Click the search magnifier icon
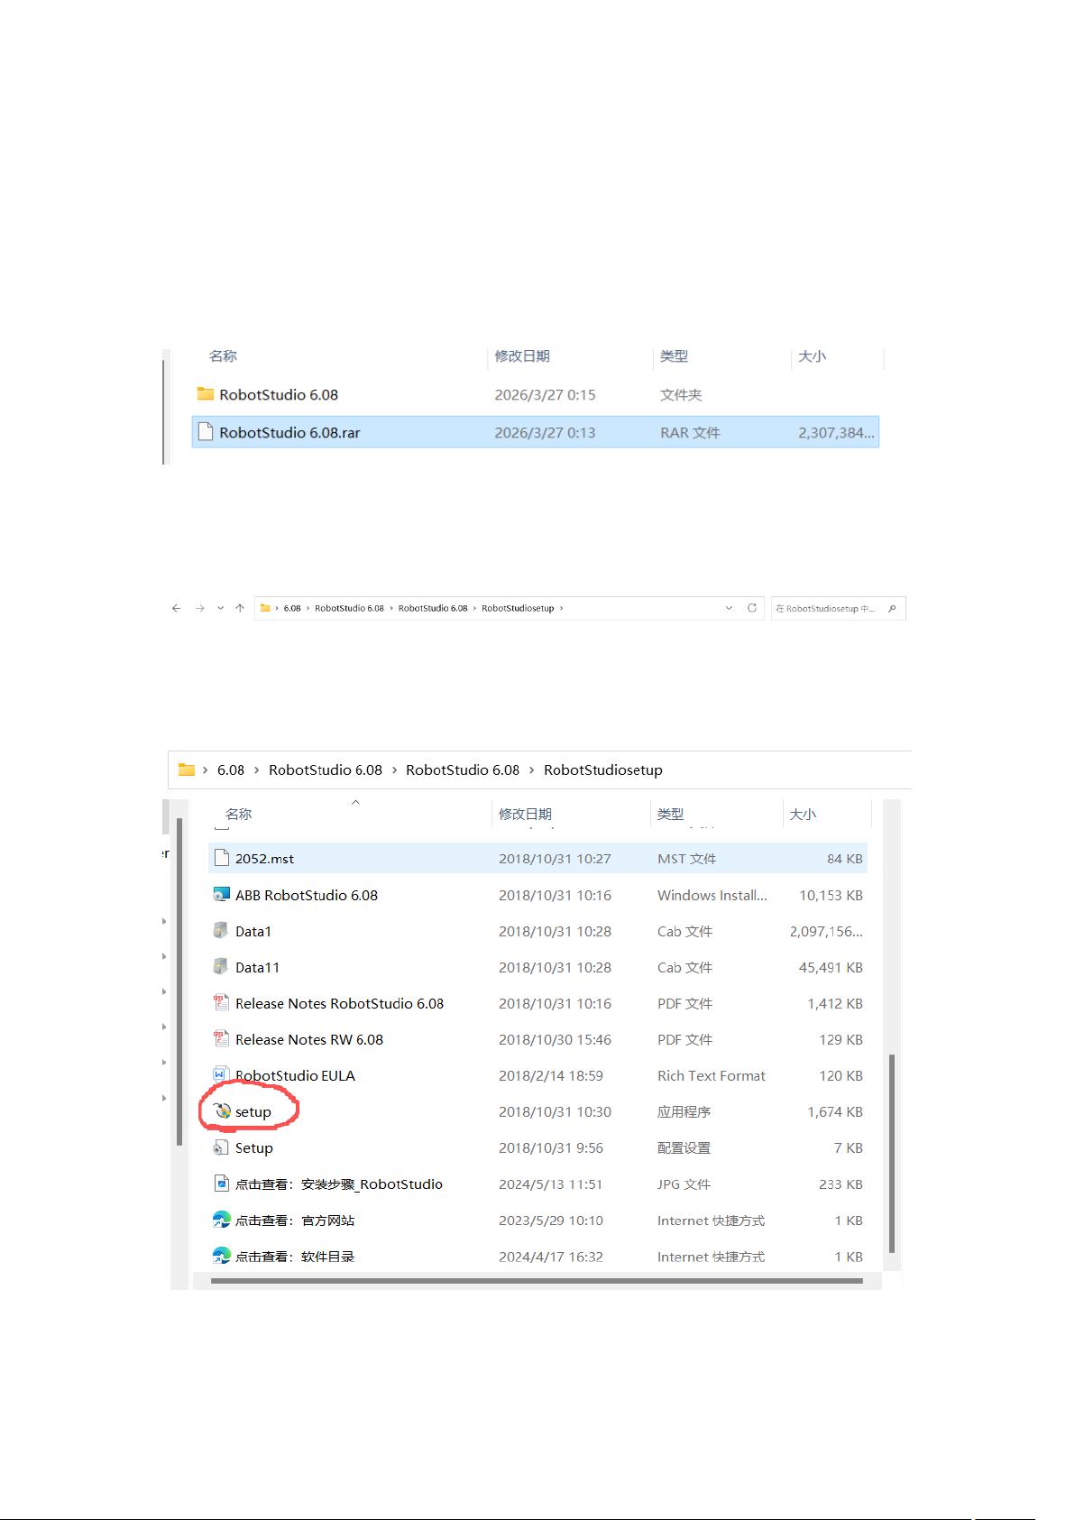The image size is (1075, 1520). pyautogui.click(x=892, y=608)
